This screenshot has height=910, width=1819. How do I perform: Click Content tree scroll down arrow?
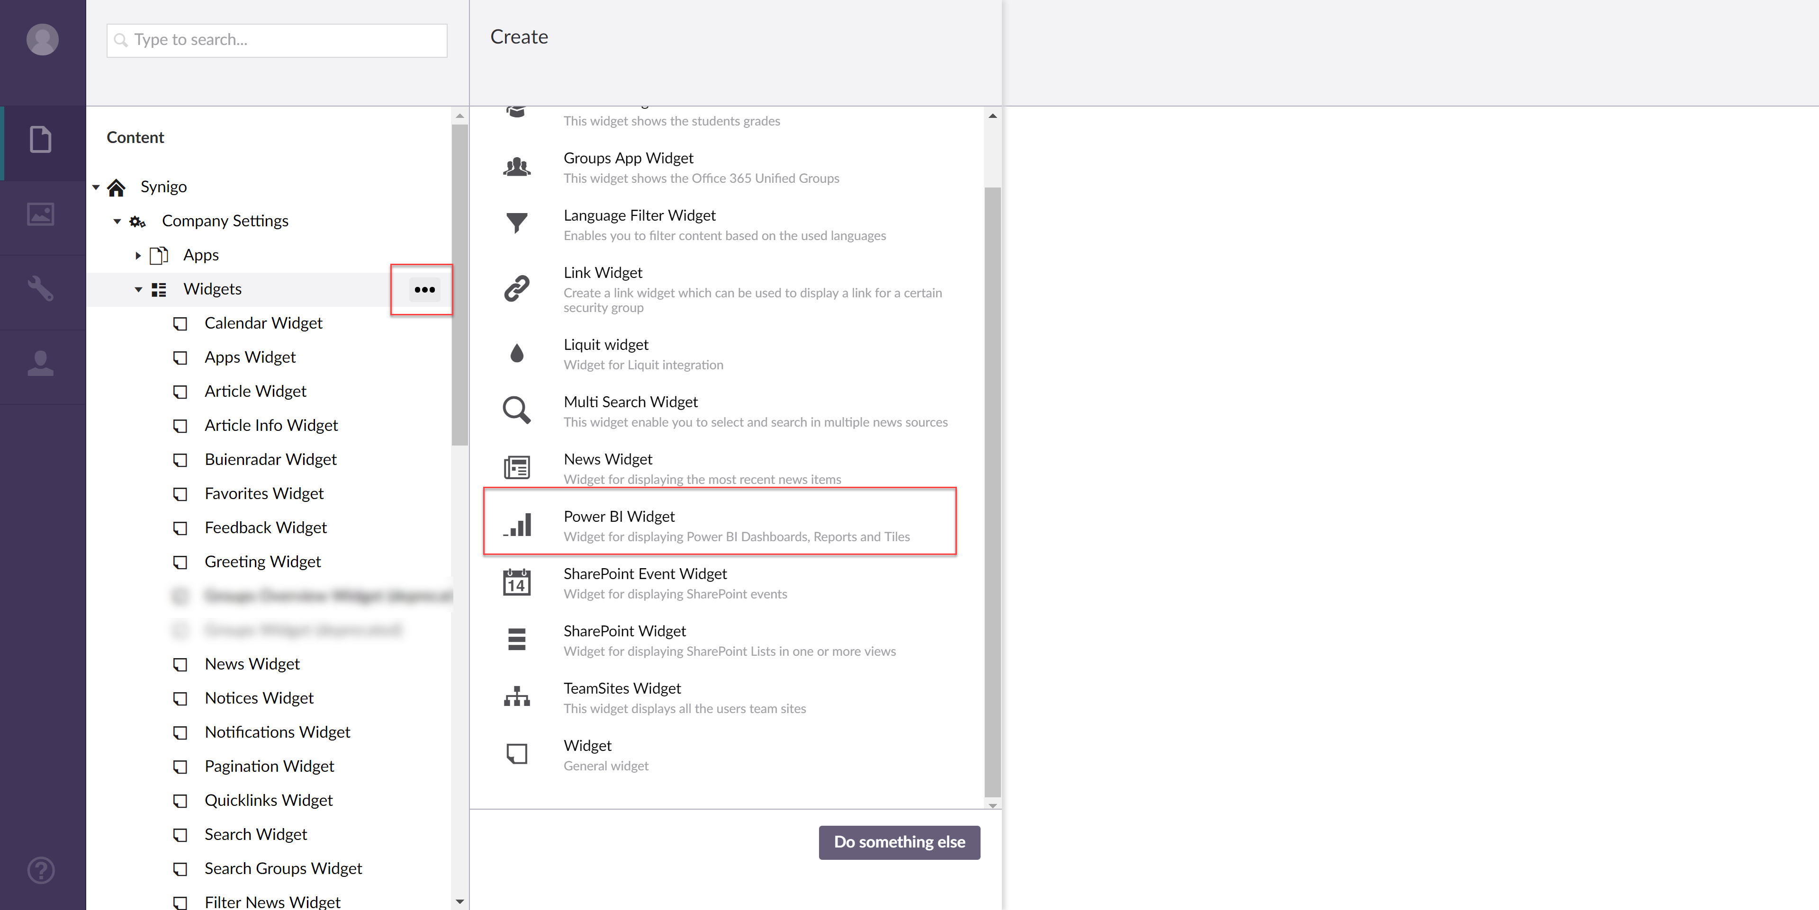pos(459,901)
